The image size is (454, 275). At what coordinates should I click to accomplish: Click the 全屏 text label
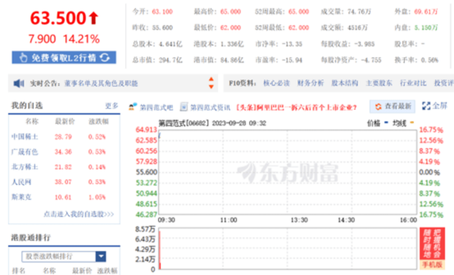[440, 106]
